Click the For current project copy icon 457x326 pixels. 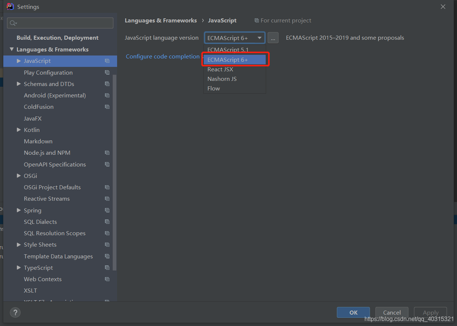(257, 21)
